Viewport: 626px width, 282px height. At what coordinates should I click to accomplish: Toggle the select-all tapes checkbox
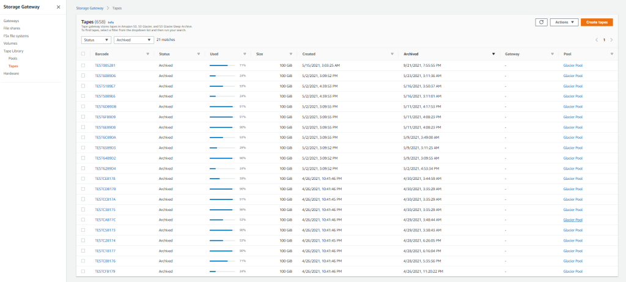tap(83, 54)
